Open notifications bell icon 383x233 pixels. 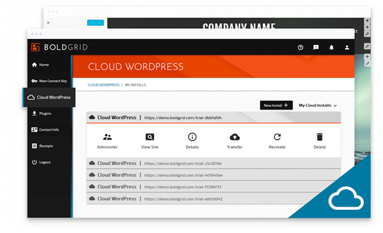click(x=332, y=47)
